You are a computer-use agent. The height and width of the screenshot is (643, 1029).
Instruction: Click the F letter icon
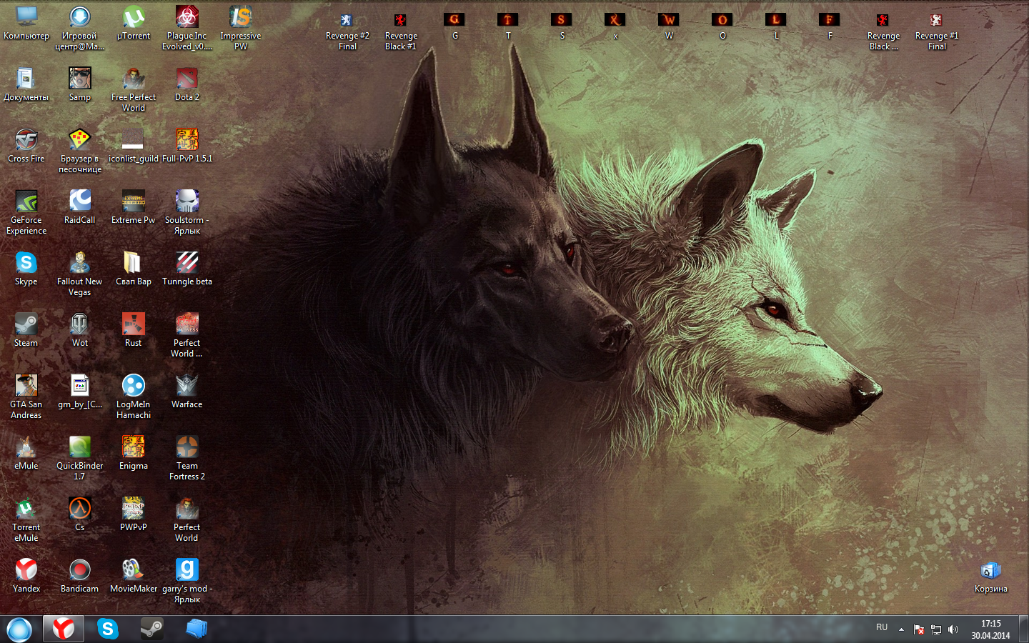pyautogui.click(x=830, y=26)
